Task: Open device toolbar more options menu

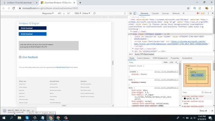Action: point(125,13)
